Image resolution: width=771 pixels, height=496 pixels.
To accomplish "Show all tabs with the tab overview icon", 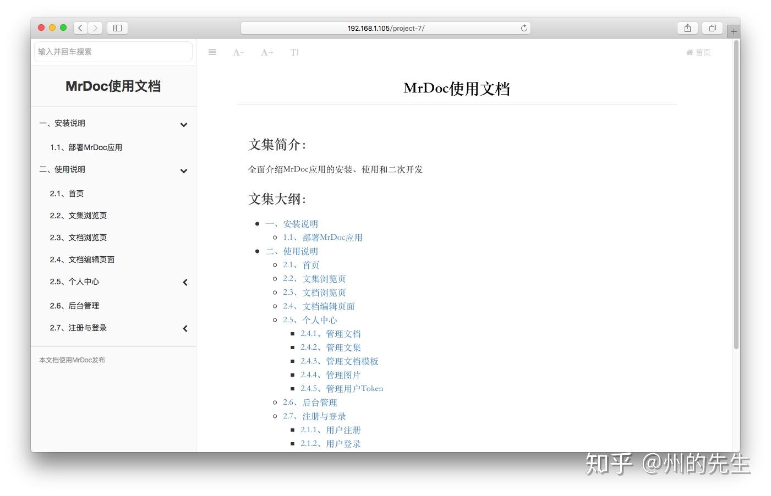I will [712, 27].
